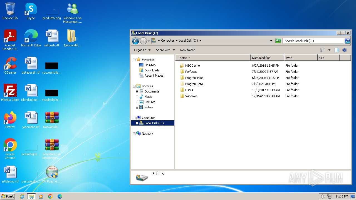Image resolution: width=356 pixels, height=200 pixels.
Task: Toggle the preview pane button
Action: 337,50
